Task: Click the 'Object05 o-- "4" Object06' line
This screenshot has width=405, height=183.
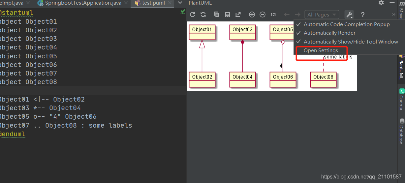Action: (48, 117)
